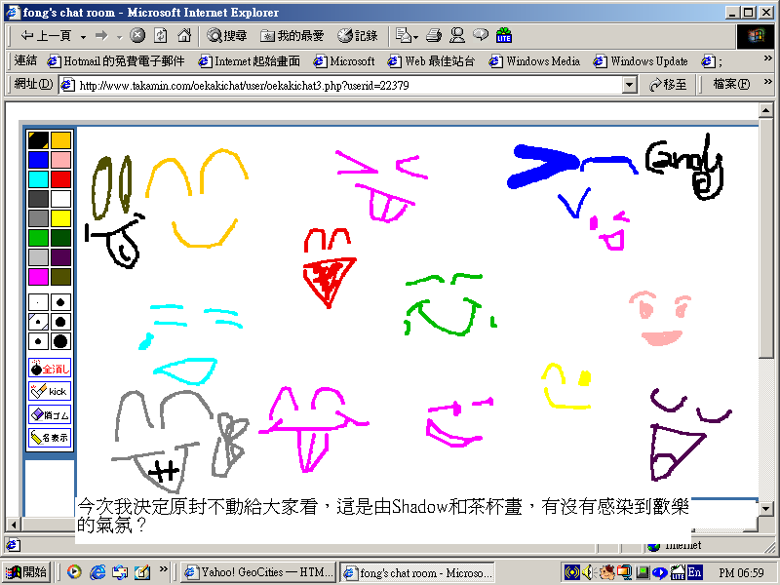Open the Windows Media link
Image resolution: width=780 pixels, height=585 pixels.
coord(535,60)
